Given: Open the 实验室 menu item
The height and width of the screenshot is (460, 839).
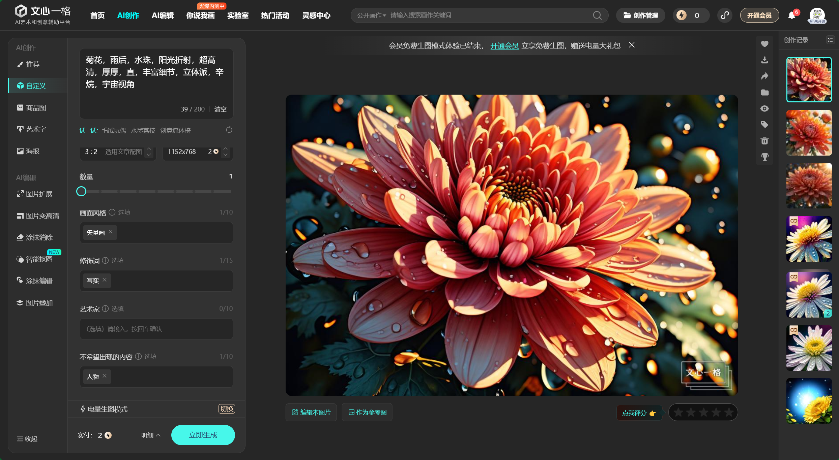Looking at the screenshot, I should point(238,15).
